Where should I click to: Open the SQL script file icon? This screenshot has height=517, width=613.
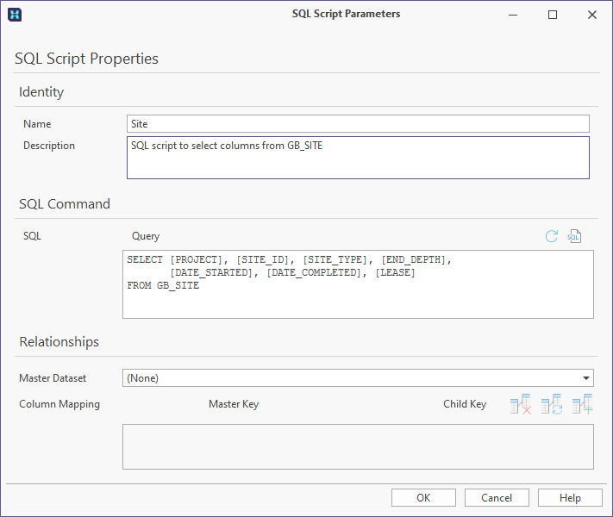pos(574,236)
